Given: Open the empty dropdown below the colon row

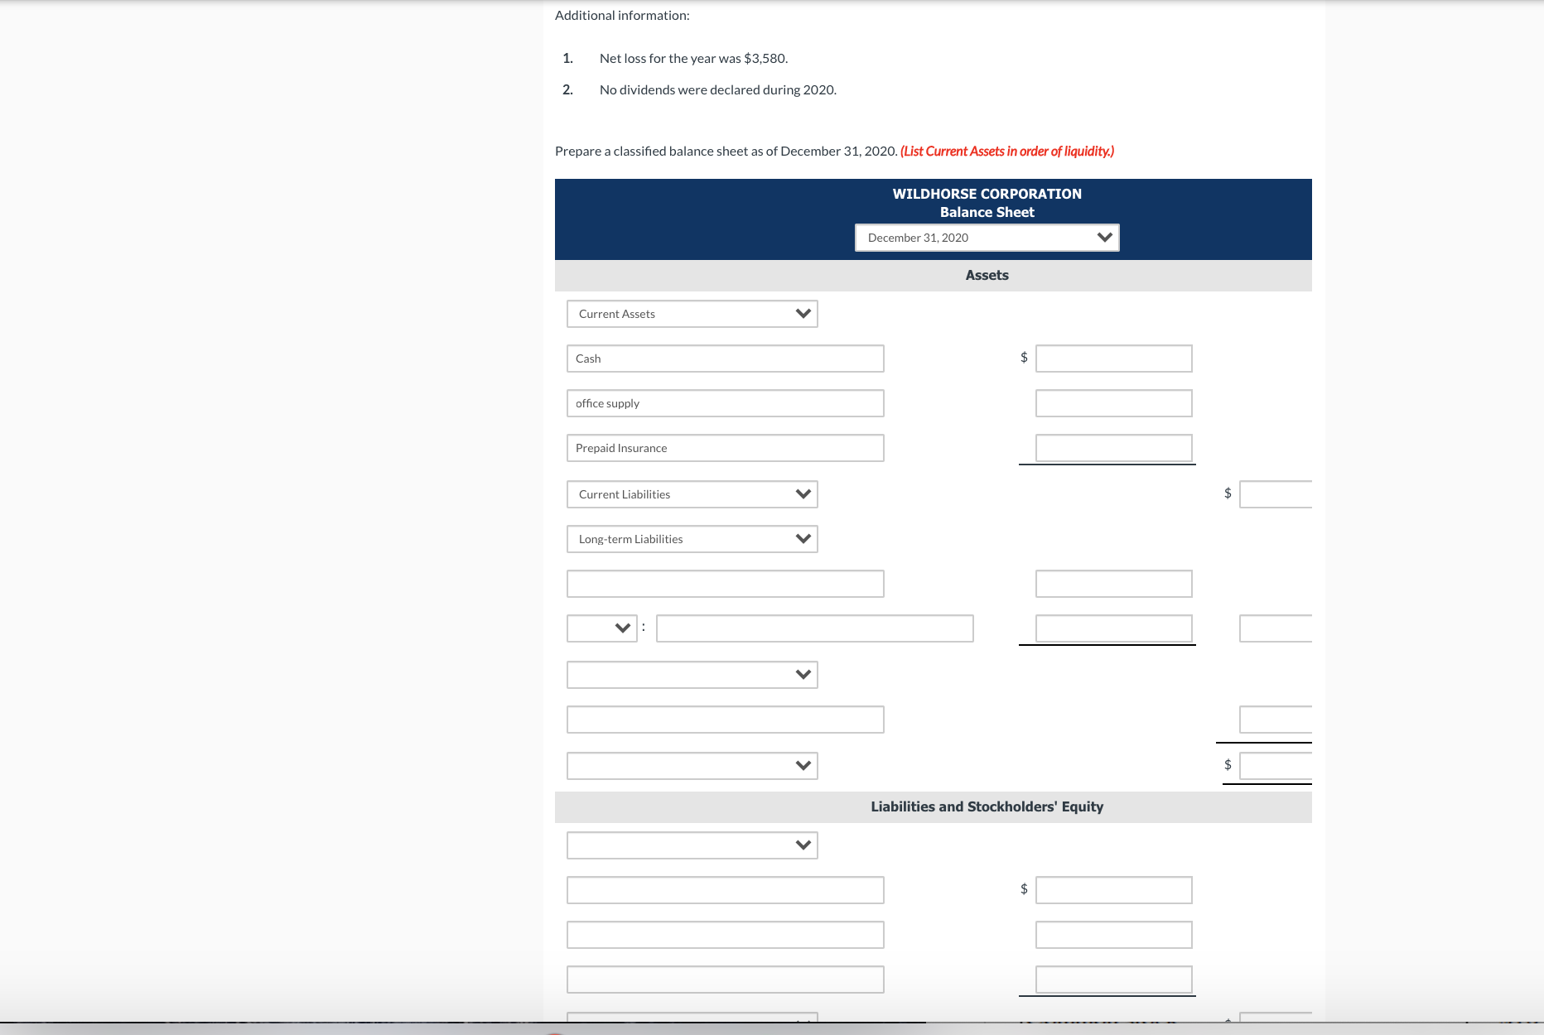Looking at the screenshot, I should [x=692, y=675].
